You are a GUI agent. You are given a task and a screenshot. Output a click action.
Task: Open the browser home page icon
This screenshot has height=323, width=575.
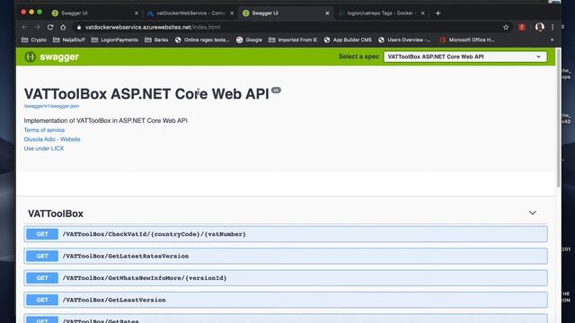click(63, 27)
